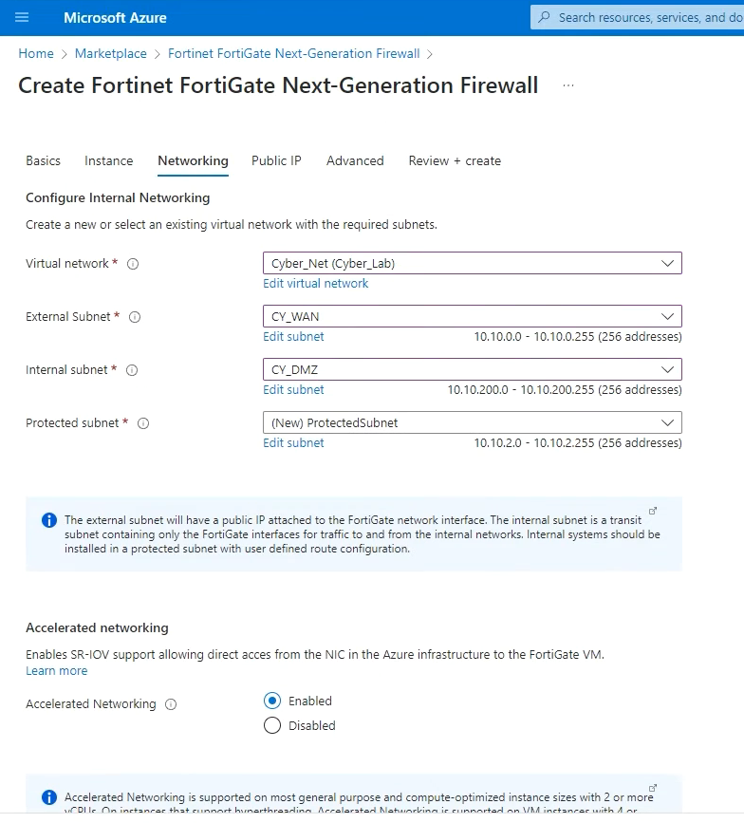
Task: Go to the Review + create tab
Action: pyautogui.click(x=455, y=160)
